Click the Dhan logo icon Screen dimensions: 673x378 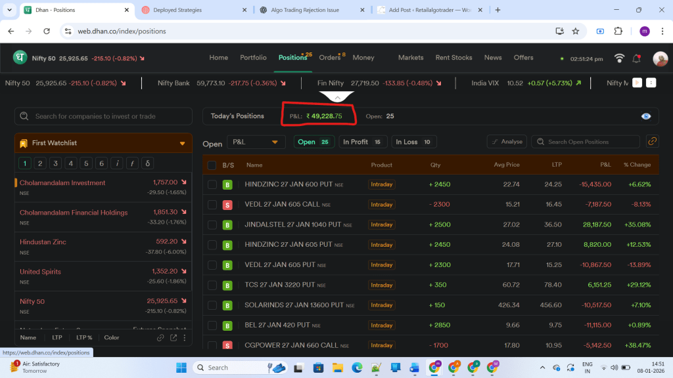20,58
